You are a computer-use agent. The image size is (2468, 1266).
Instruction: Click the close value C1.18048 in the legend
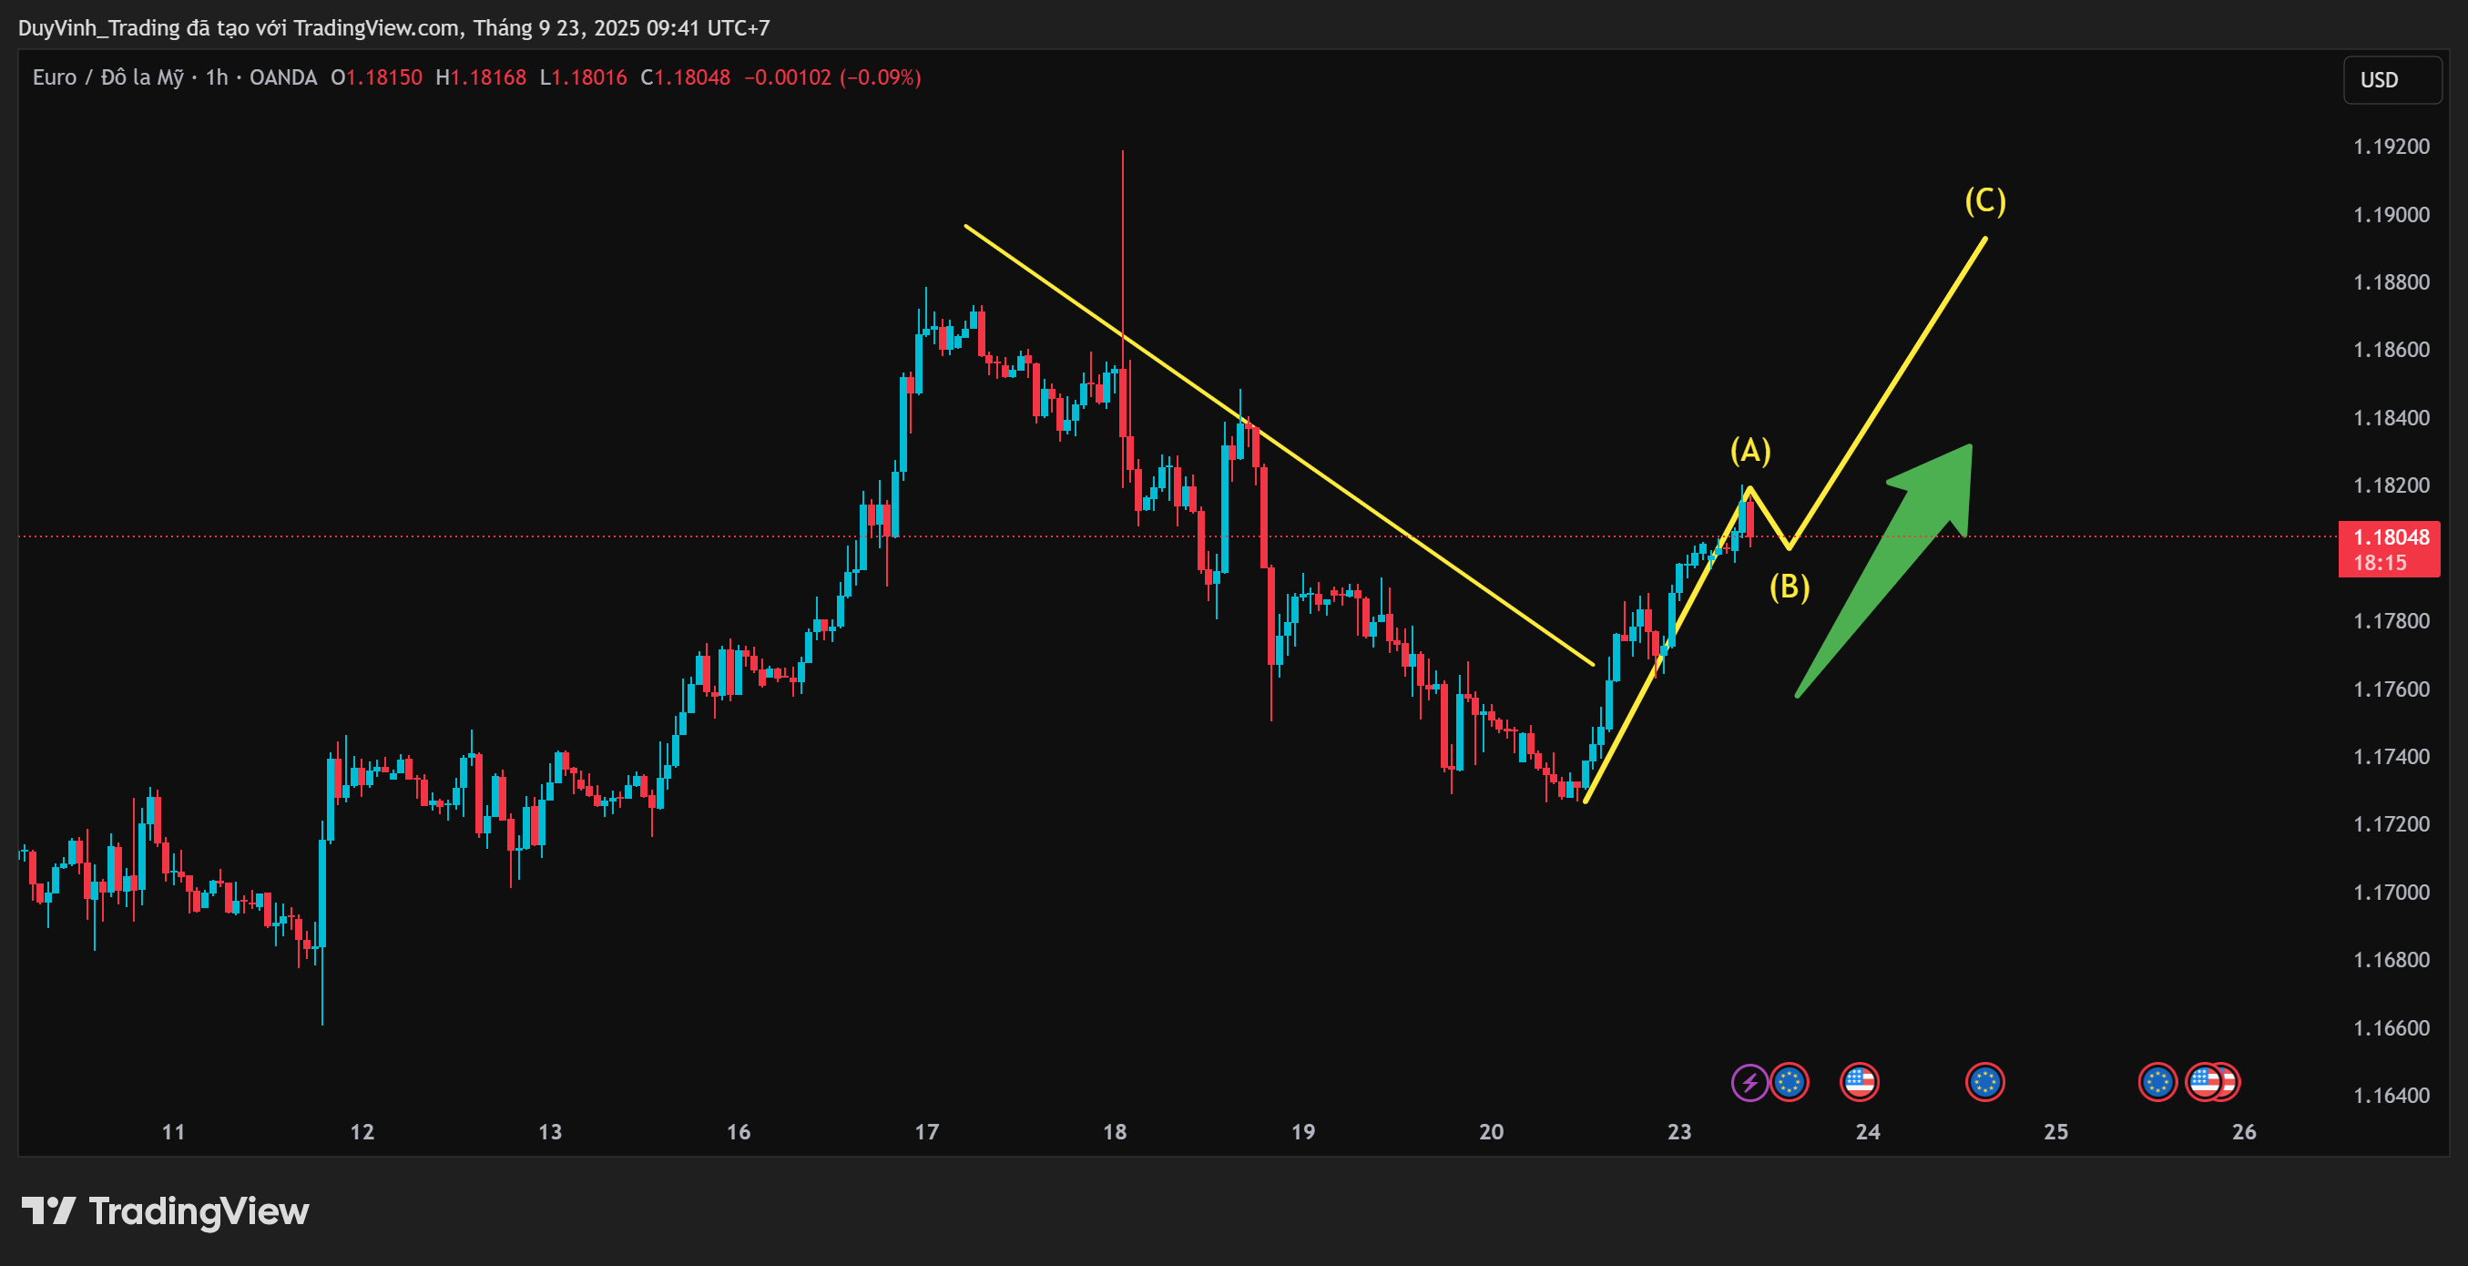click(x=686, y=77)
